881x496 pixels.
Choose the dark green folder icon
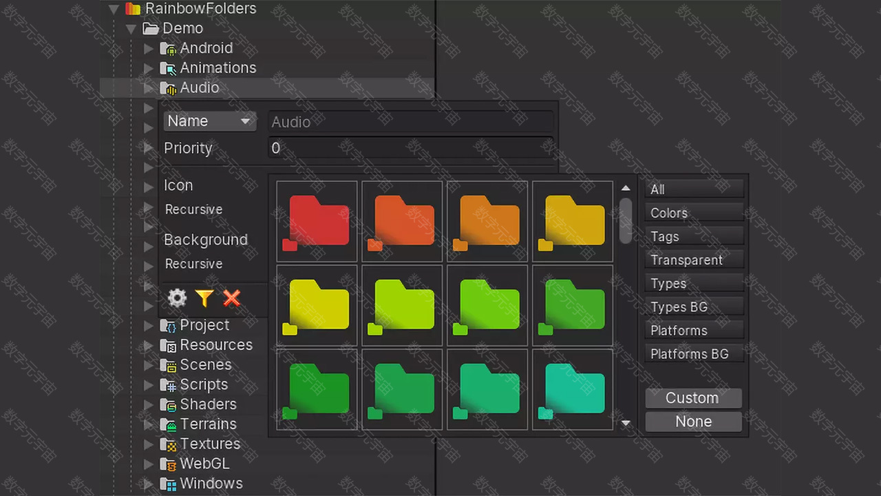[x=317, y=389]
